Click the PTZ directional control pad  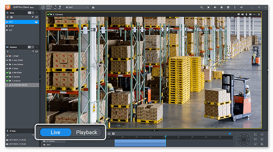[x=243, y=139]
